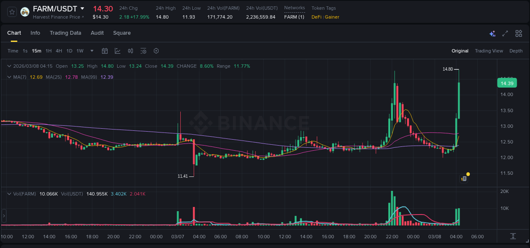
Task: Expand more time interval options arrow
Action: 92,51
